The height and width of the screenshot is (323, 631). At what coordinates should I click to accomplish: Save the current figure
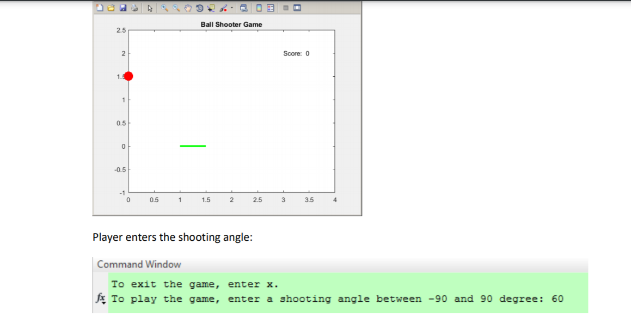124,7
